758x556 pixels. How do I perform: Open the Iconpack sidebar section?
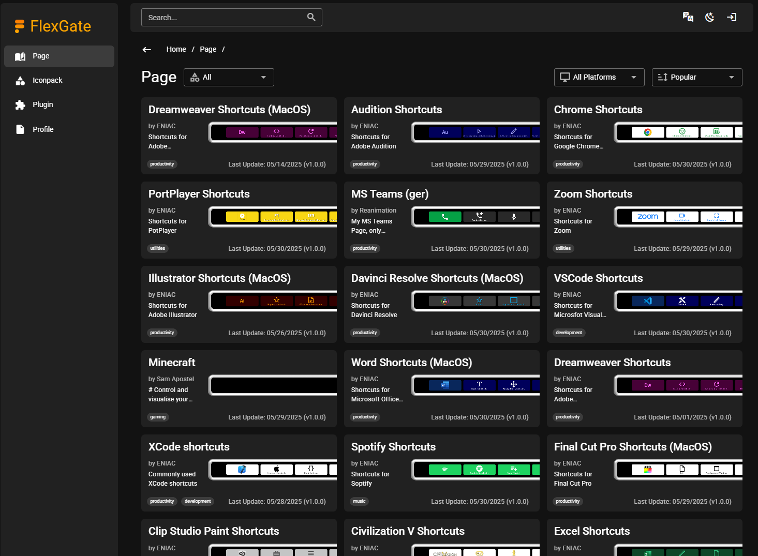coord(47,80)
